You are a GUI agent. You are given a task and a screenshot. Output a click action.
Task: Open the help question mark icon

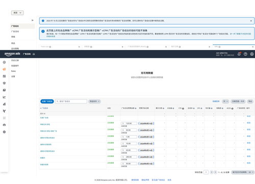(245, 54)
